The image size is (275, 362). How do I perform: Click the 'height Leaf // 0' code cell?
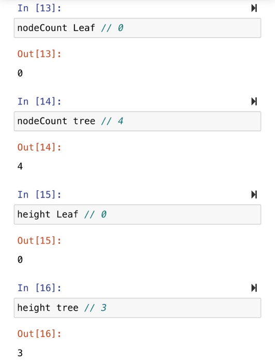tap(137, 215)
